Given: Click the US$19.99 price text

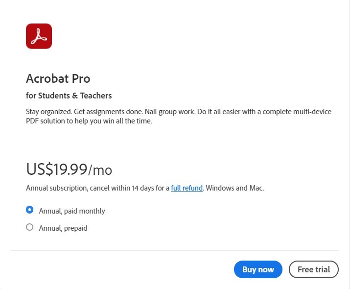Looking at the screenshot, I should tap(57, 169).
